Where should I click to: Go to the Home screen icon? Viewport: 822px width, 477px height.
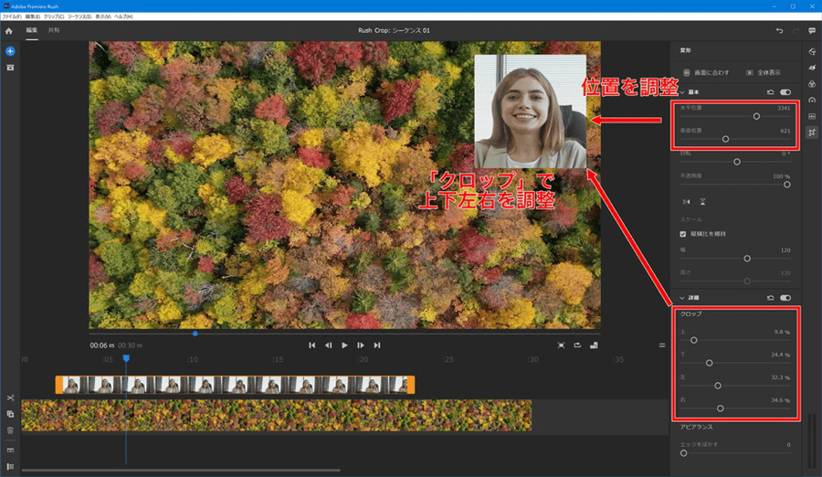(x=9, y=31)
